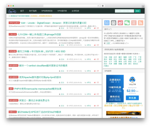This screenshot has height=127, width=151.
Task: Go to 首页 in the navigation bar
Action: tap(22, 11)
